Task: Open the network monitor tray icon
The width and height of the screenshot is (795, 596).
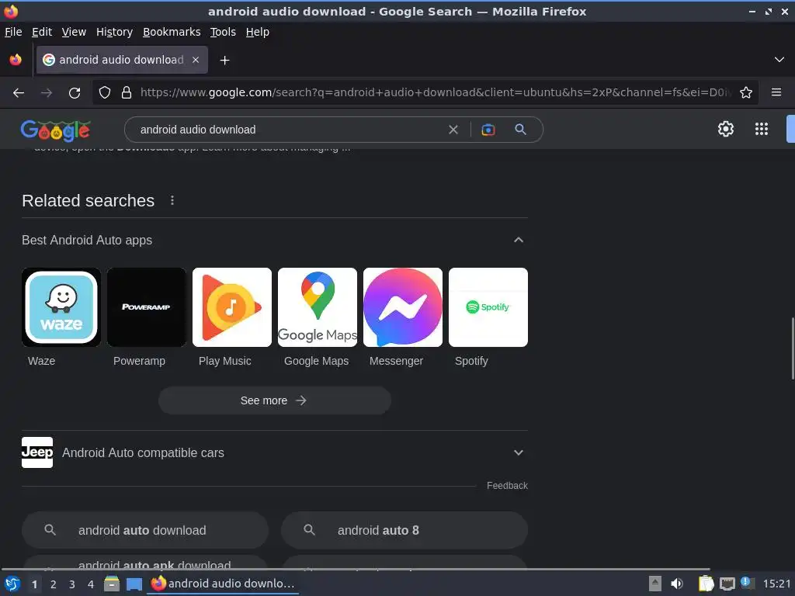Action: pyautogui.click(x=727, y=584)
